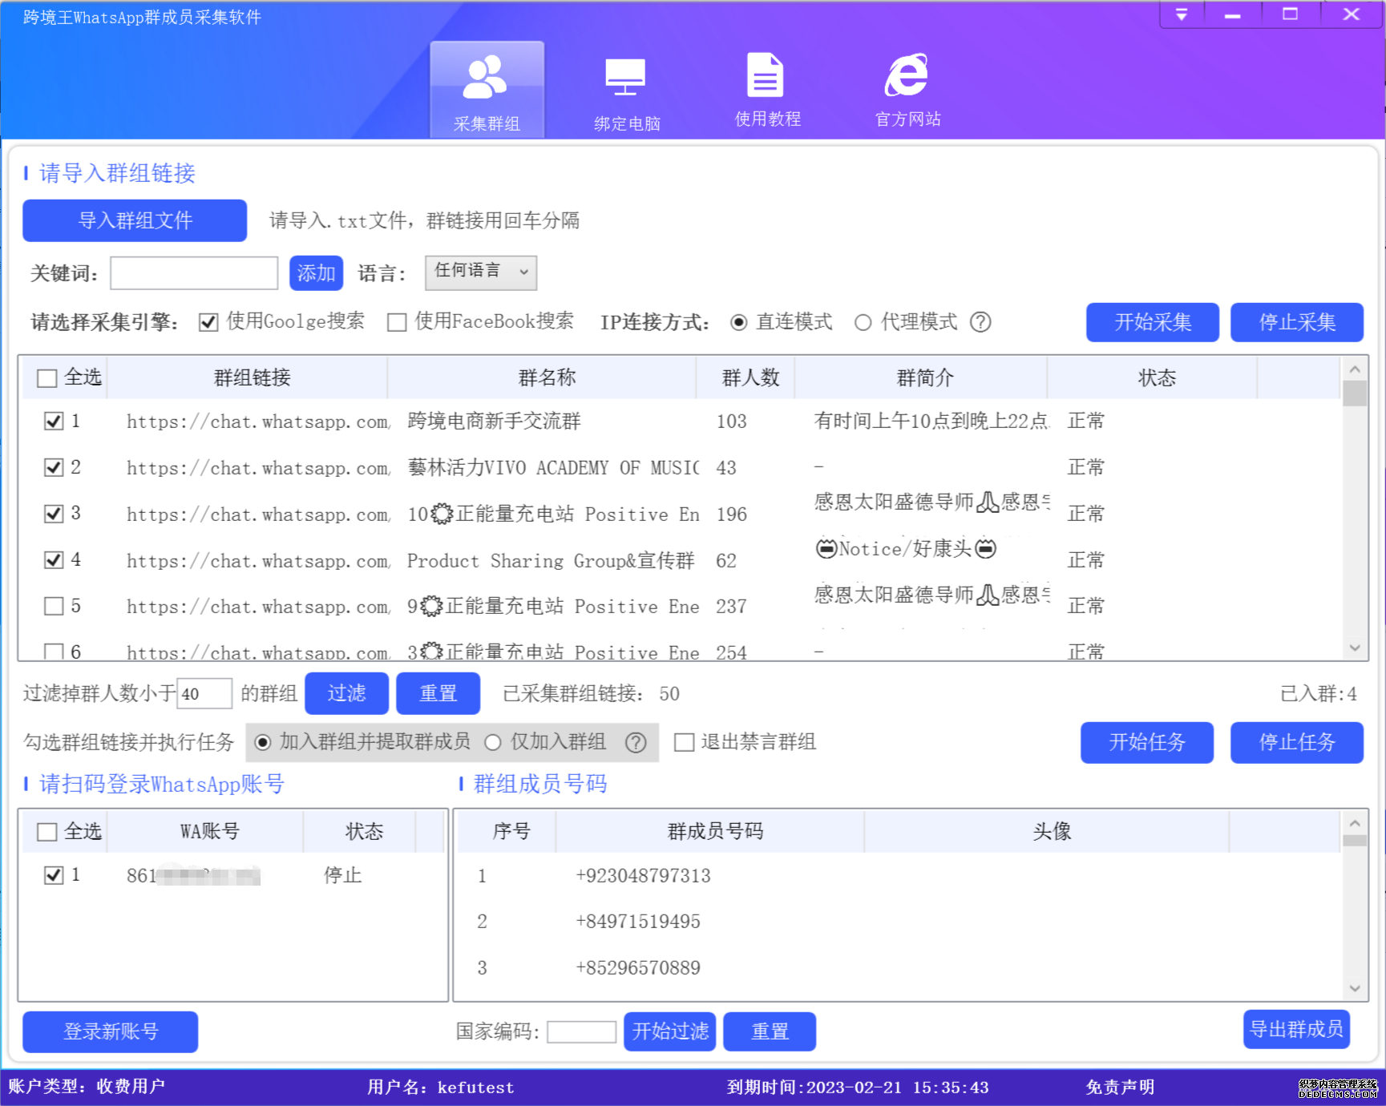Click the 免责声明 status bar item

pos(1120,1087)
